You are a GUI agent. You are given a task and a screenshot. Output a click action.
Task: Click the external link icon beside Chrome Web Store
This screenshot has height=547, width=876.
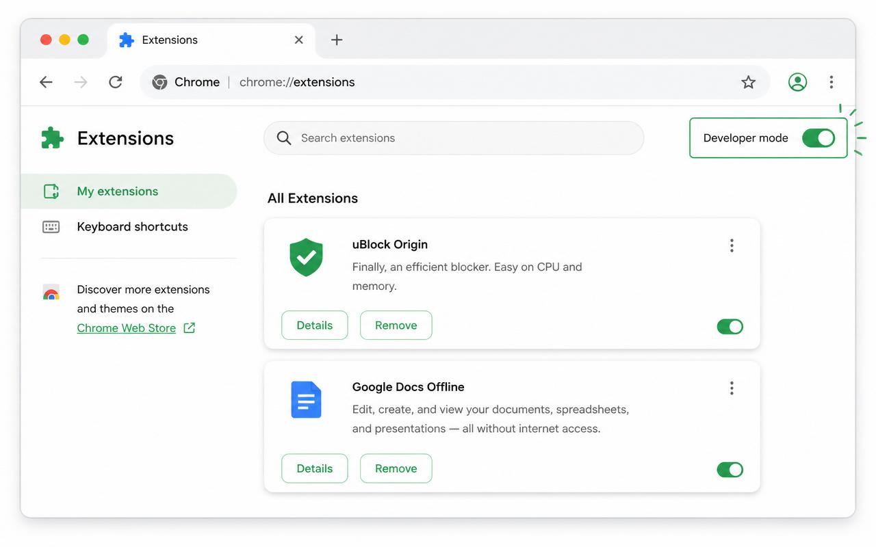pyautogui.click(x=190, y=328)
